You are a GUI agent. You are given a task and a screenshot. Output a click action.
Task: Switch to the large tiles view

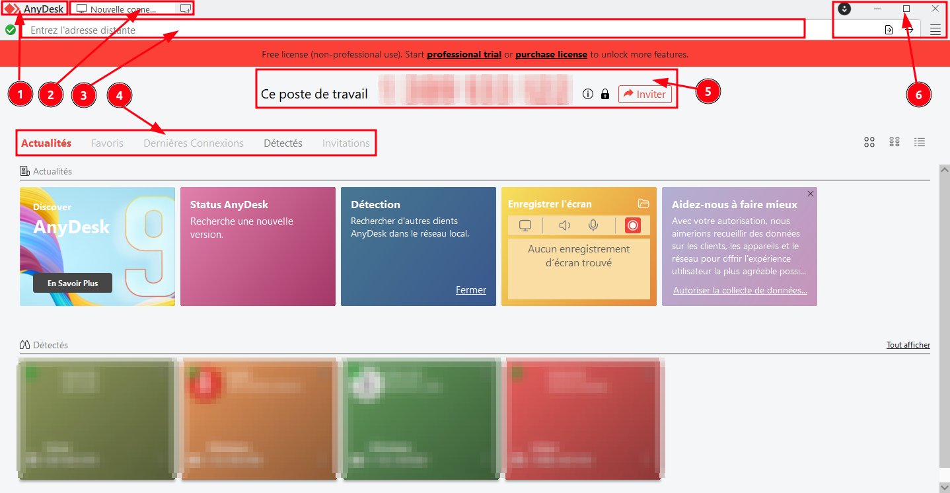[869, 142]
